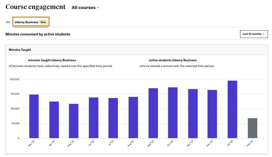Screen dimensions: 272x157
Task: Click the yellow Beta badge
Action: [x=43, y=22]
